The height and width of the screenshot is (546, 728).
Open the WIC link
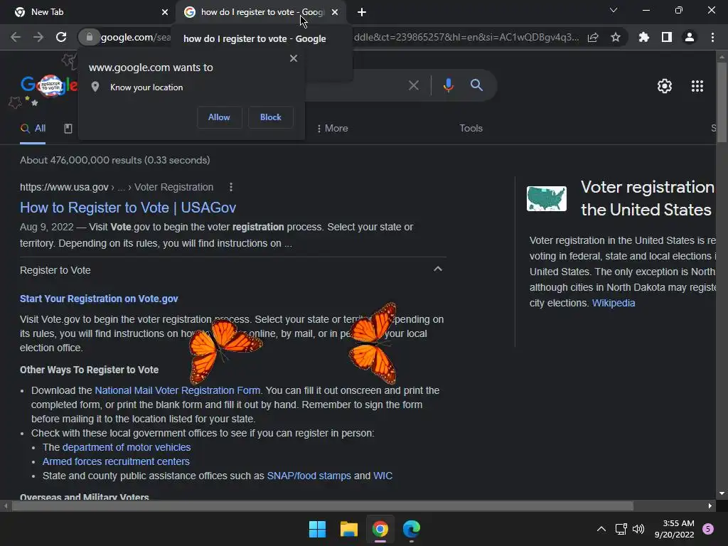[382, 476]
